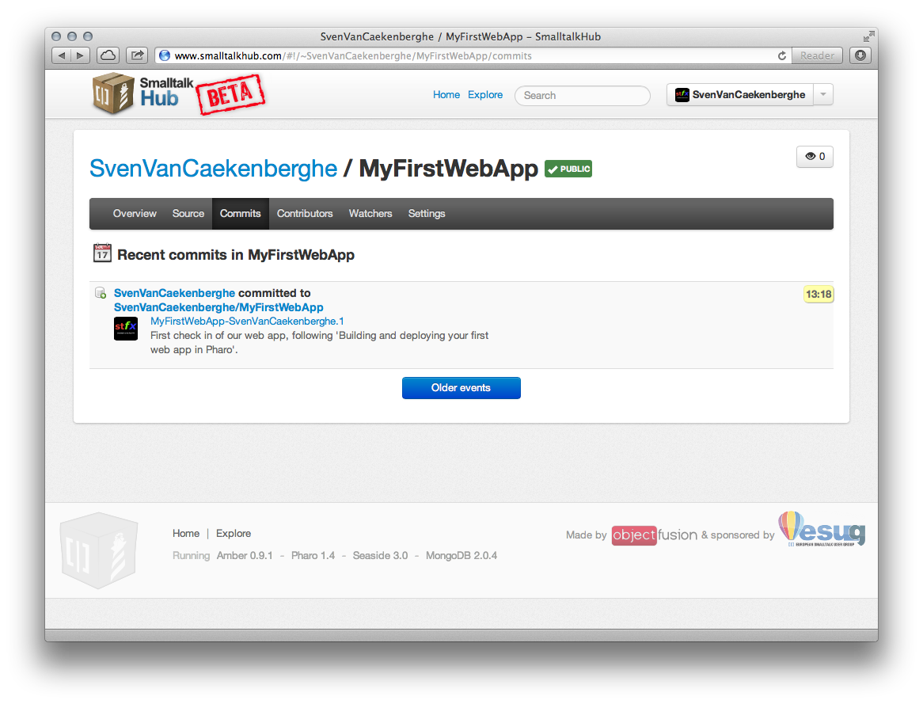Click the 13:18 commit time badge

coord(819,294)
